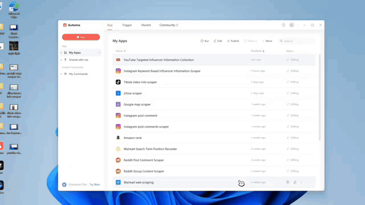Switch to the Market tab
The height and width of the screenshot is (205, 365).
pyautogui.click(x=146, y=25)
